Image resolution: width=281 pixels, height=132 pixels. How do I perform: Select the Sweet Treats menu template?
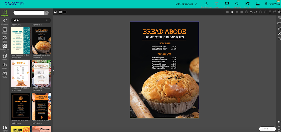click(x=41, y=73)
